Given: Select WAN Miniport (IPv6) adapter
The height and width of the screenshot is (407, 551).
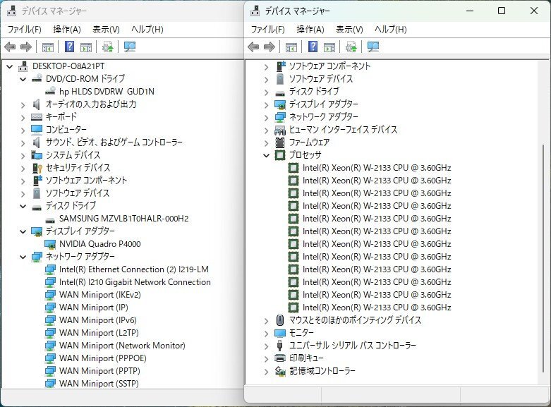Looking at the screenshot, I should pyautogui.click(x=97, y=320).
